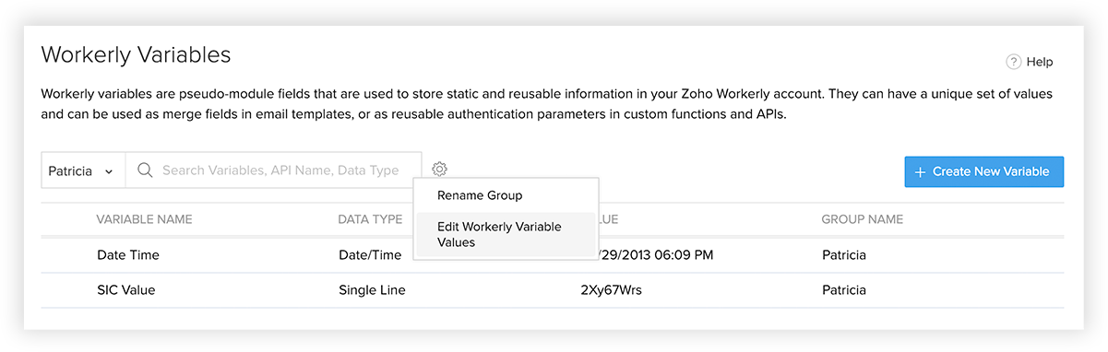Screen dimensions: 1108x352
Task: Click the VARIABLE NAME column header
Action: pos(144,219)
